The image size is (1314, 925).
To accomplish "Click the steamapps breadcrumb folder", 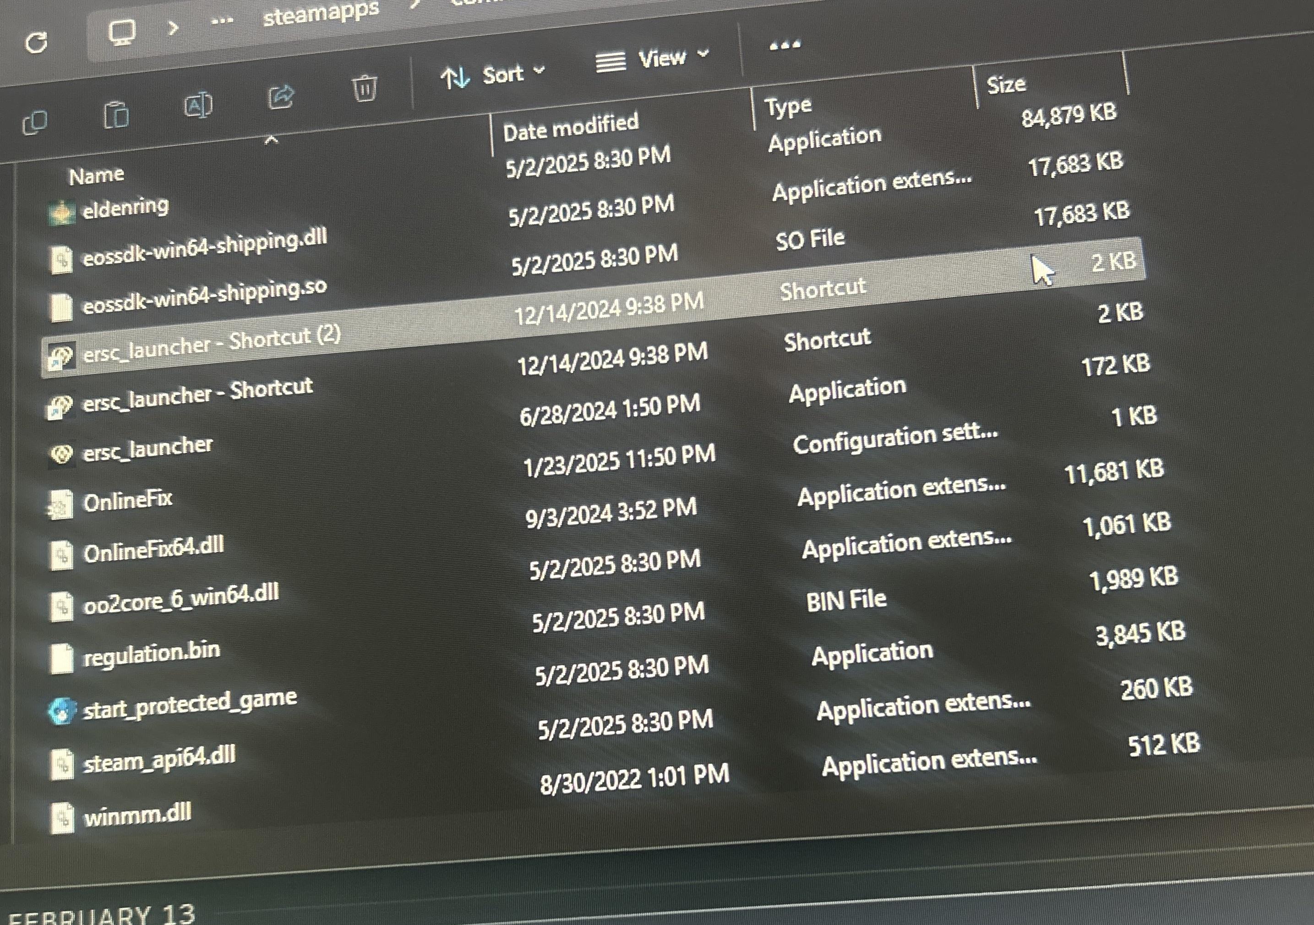I will coord(321,14).
